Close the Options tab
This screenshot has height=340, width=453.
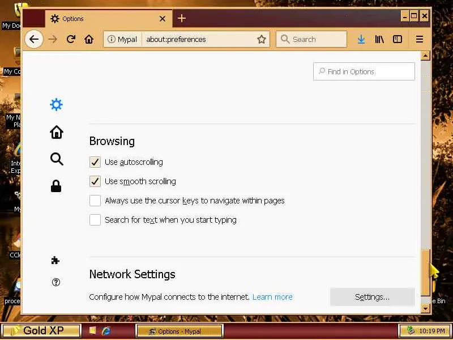163,19
